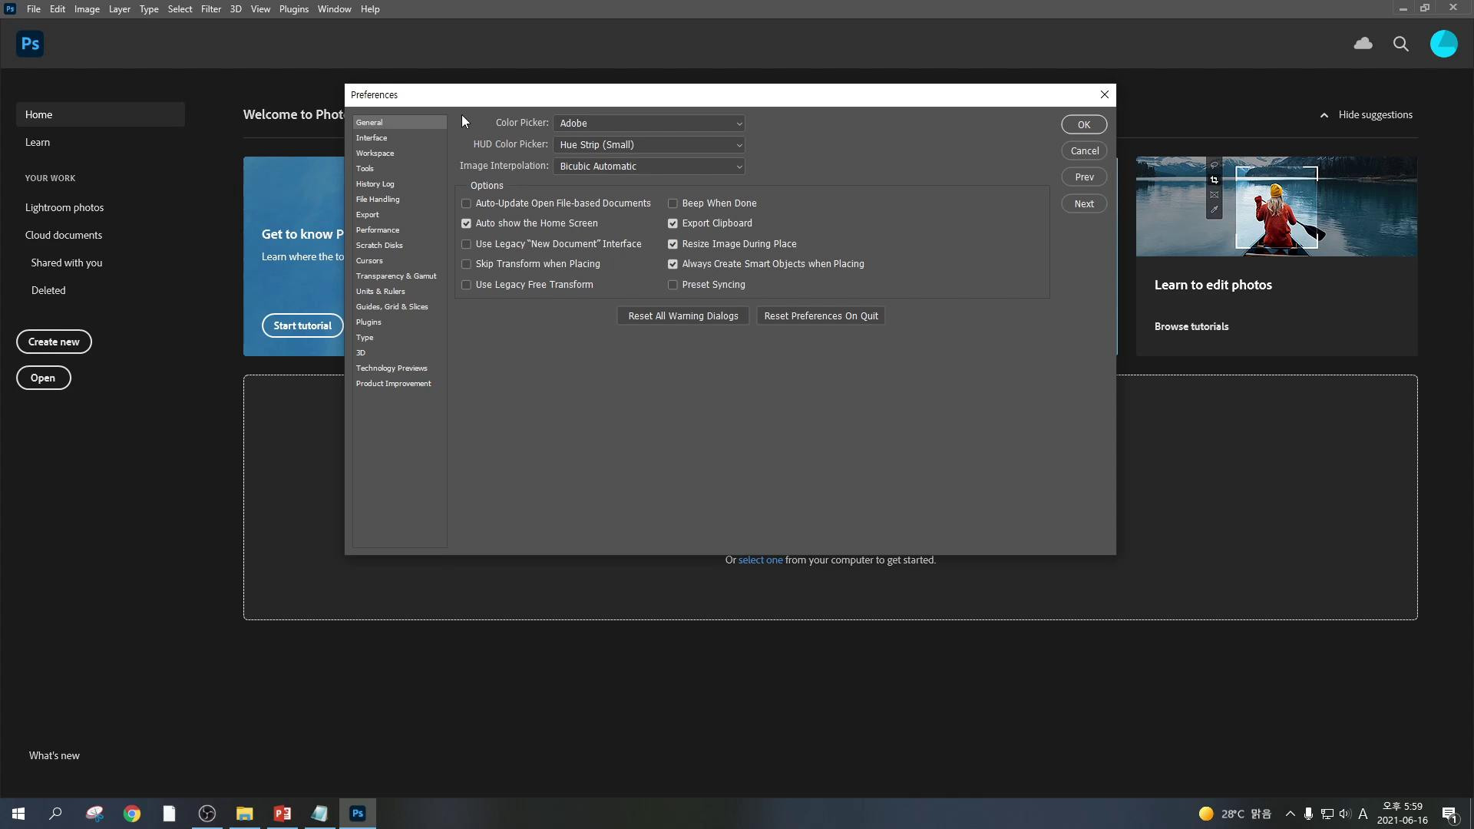Collapse suggestions with Hide suggestions chevron

tap(1324, 115)
